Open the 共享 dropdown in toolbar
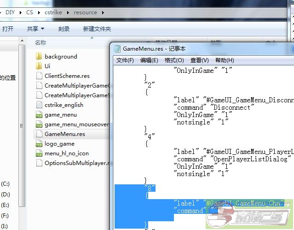The width and height of the screenshot is (294, 230). pos(35,29)
